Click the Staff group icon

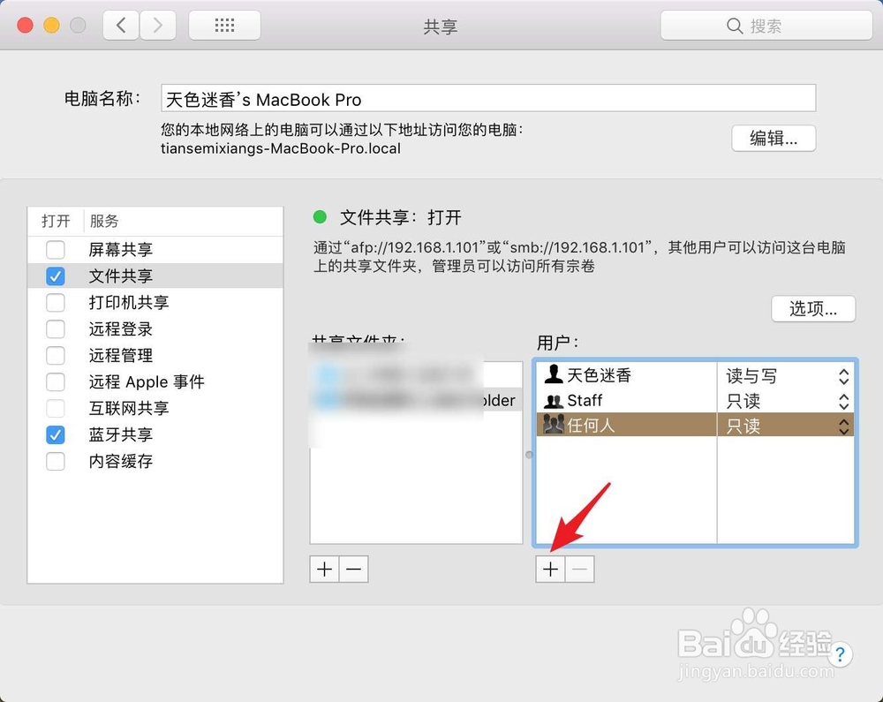pos(553,400)
